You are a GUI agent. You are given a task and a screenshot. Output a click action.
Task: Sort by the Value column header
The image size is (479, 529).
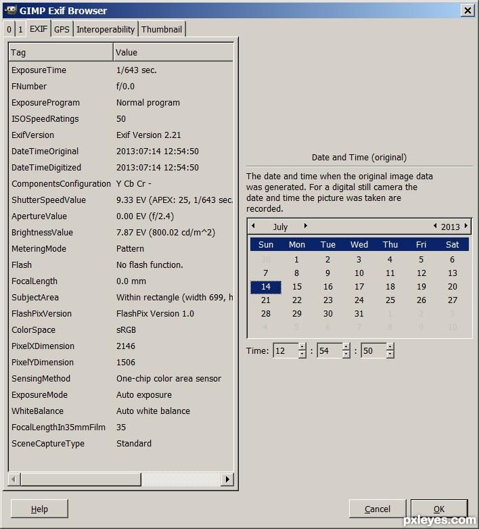pyautogui.click(x=173, y=52)
